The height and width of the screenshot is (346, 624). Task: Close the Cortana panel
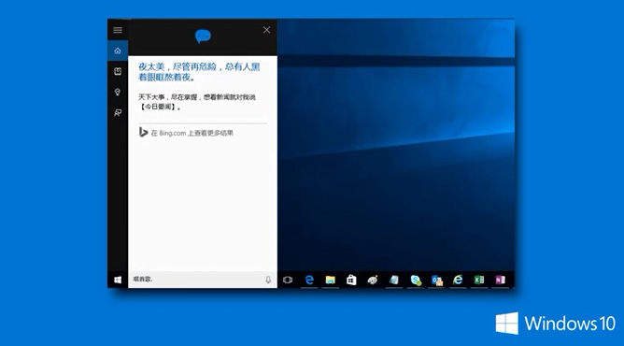point(266,30)
